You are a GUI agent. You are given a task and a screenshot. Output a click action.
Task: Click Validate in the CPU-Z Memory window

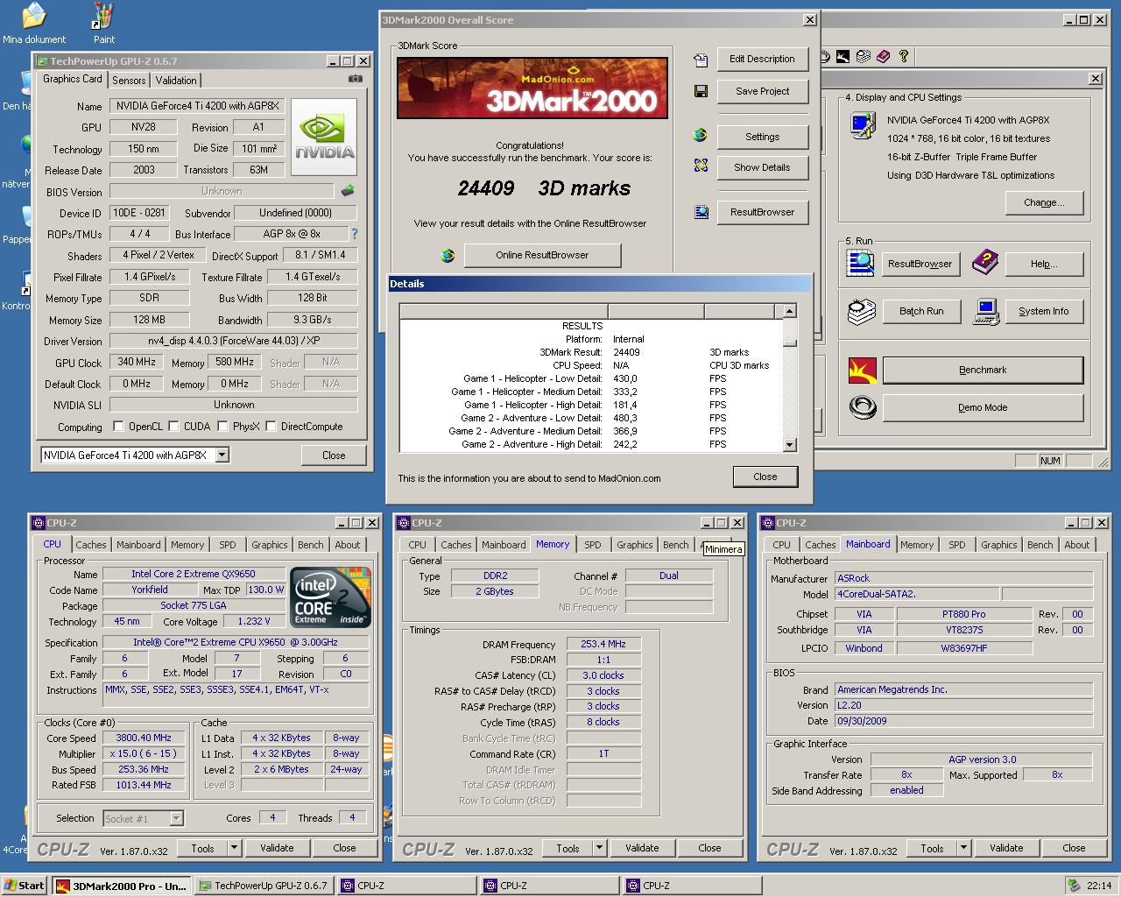pyautogui.click(x=642, y=848)
